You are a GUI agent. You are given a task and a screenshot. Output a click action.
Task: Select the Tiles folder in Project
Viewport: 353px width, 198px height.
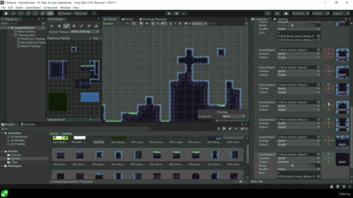[14, 162]
